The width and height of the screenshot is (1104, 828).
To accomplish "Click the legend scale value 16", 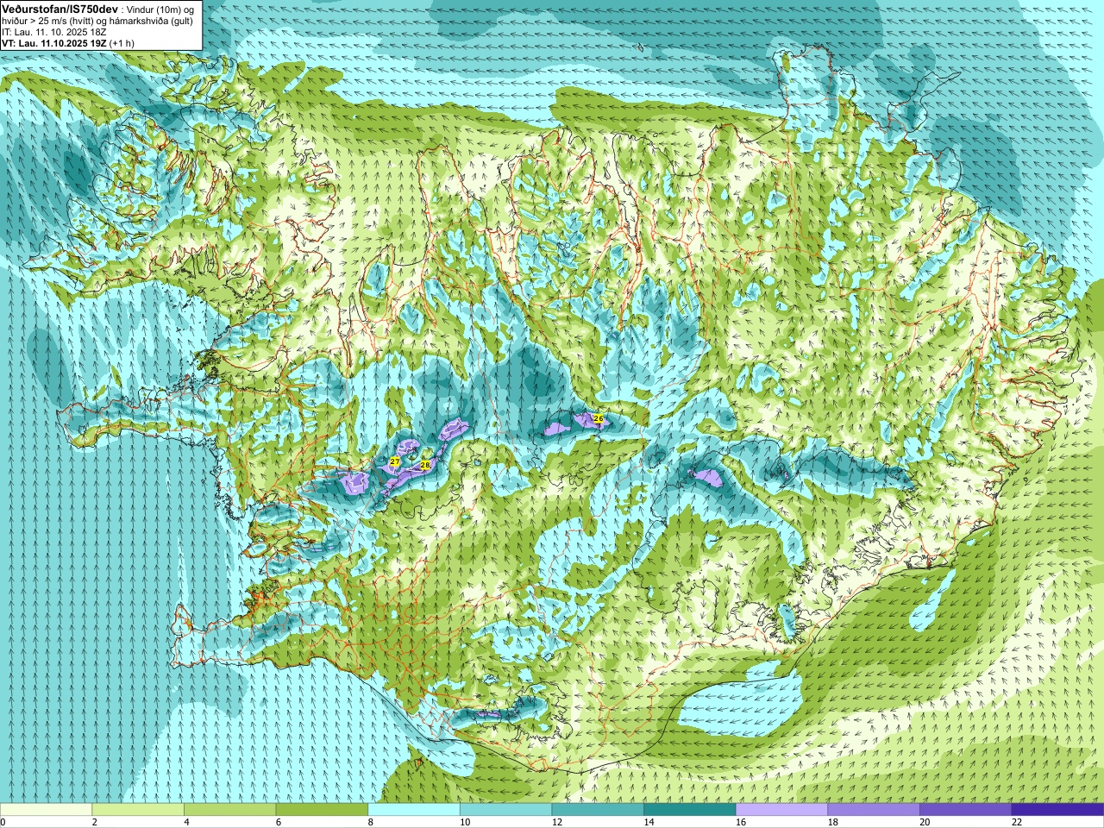I will pyautogui.click(x=741, y=822).
